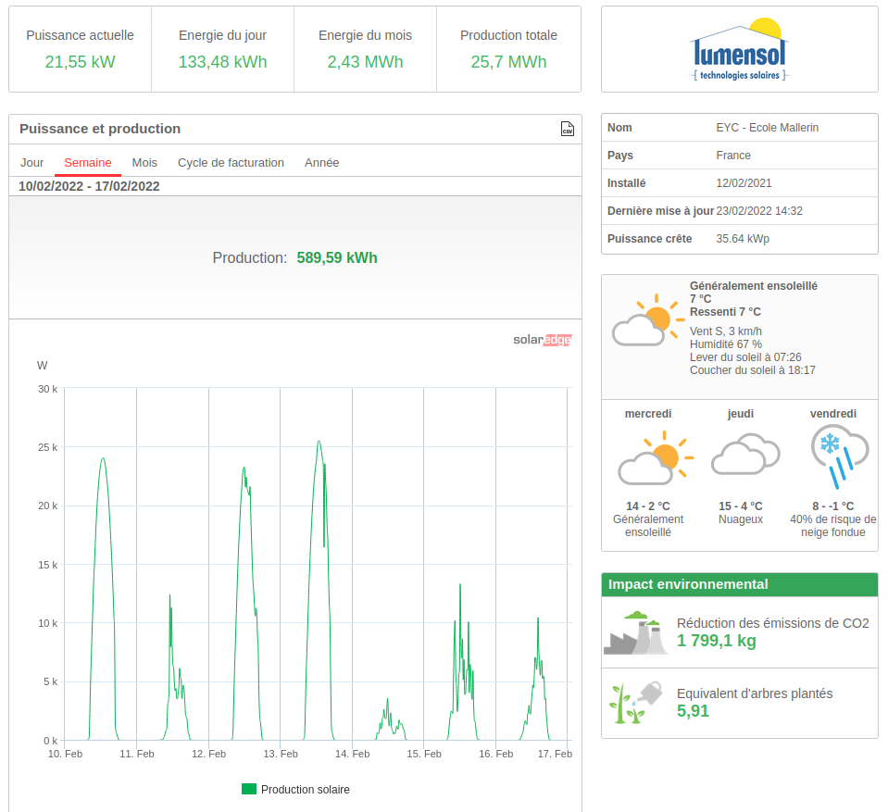Click the Lumensol logo
888x812 pixels.
click(x=739, y=50)
